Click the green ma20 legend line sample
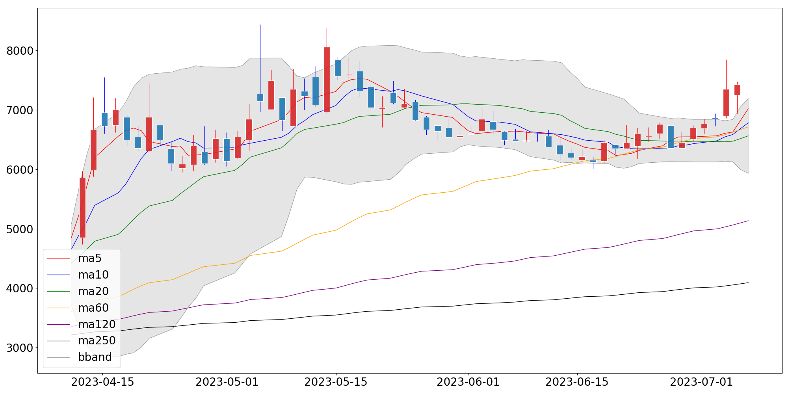The width and height of the screenshot is (788, 394). [x=58, y=292]
